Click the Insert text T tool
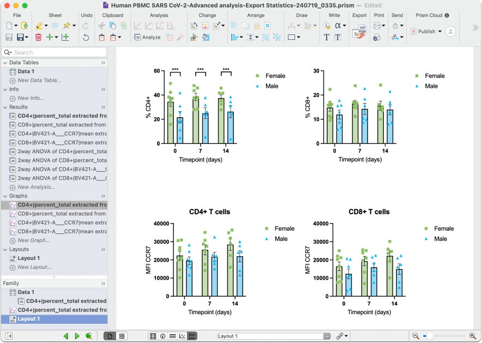Screen dimensions: 482x343 (327, 38)
